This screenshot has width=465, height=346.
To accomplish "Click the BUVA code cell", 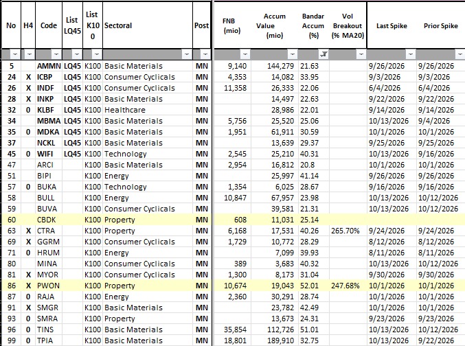I will pyautogui.click(x=49, y=209).
